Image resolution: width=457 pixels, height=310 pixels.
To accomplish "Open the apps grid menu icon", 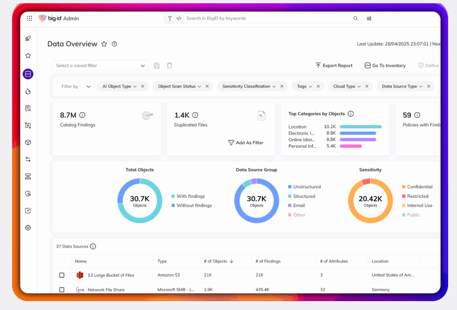I will pos(29,19).
